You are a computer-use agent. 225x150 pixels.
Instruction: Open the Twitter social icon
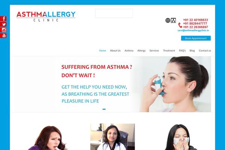[3, 24]
